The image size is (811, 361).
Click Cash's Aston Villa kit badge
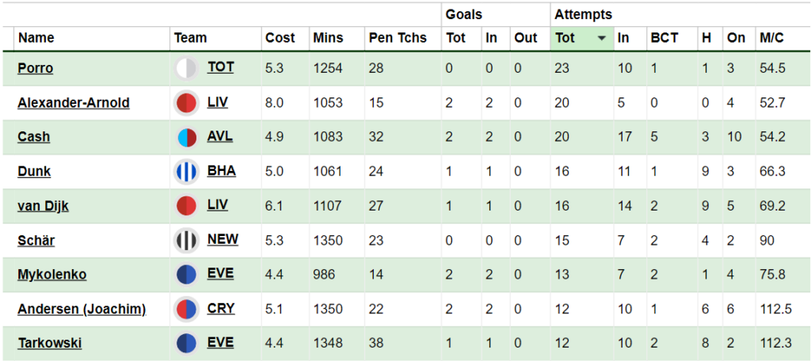click(186, 137)
